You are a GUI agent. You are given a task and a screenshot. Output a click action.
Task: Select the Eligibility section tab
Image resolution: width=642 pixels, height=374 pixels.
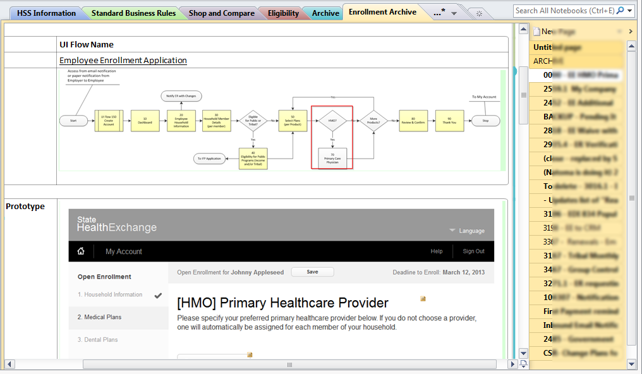283,13
